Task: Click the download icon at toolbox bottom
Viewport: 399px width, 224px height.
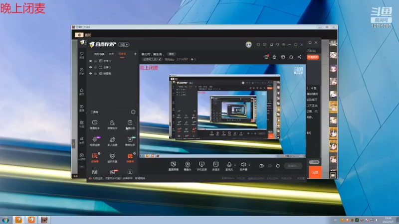Action: [130, 172]
